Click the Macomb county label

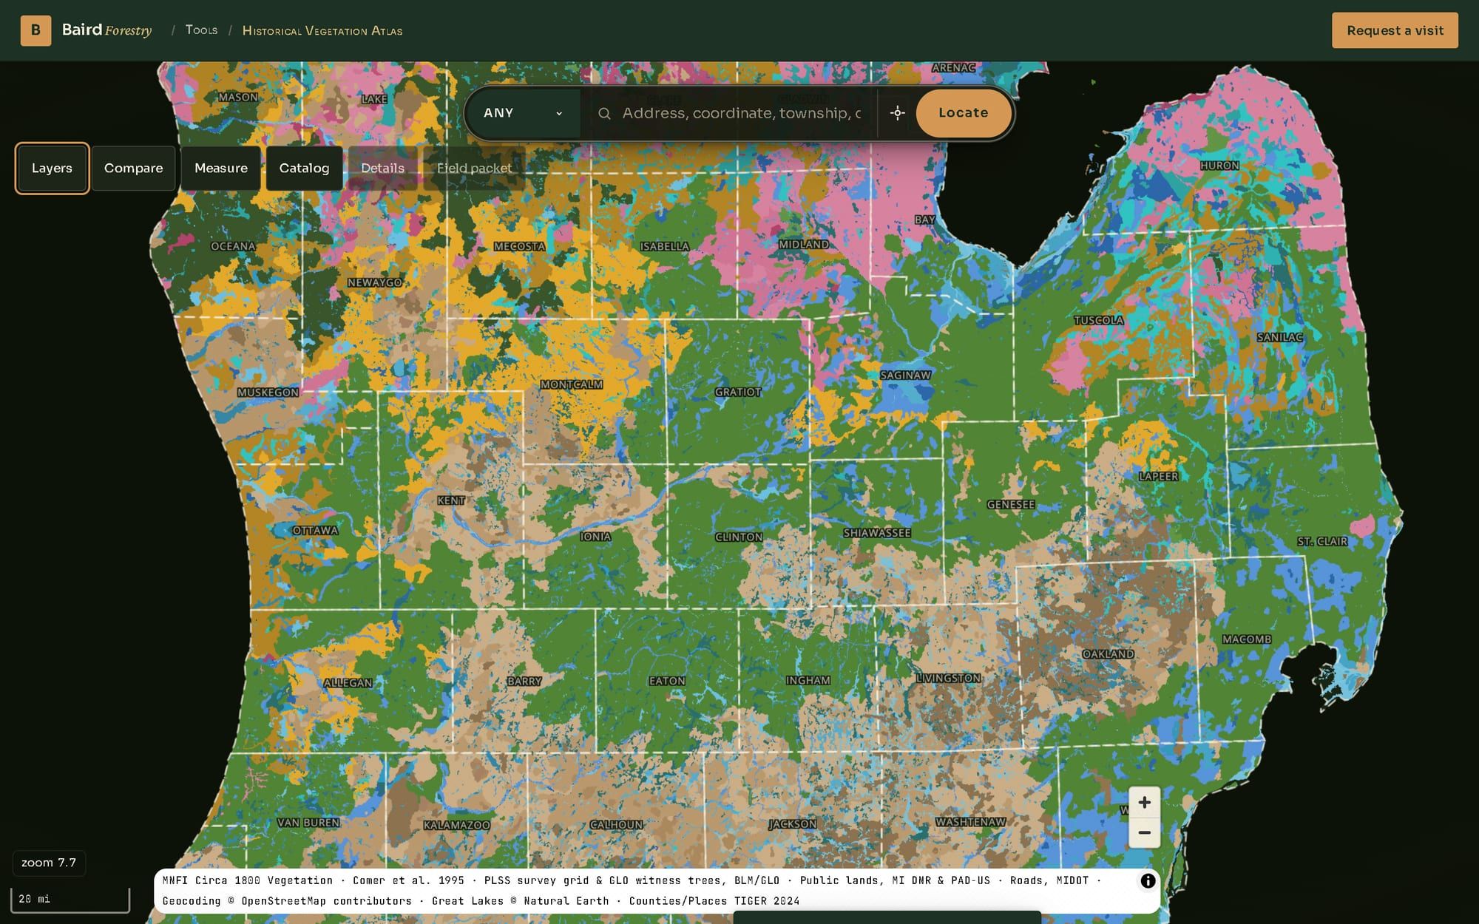pyautogui.click(x=1247, y=639)
